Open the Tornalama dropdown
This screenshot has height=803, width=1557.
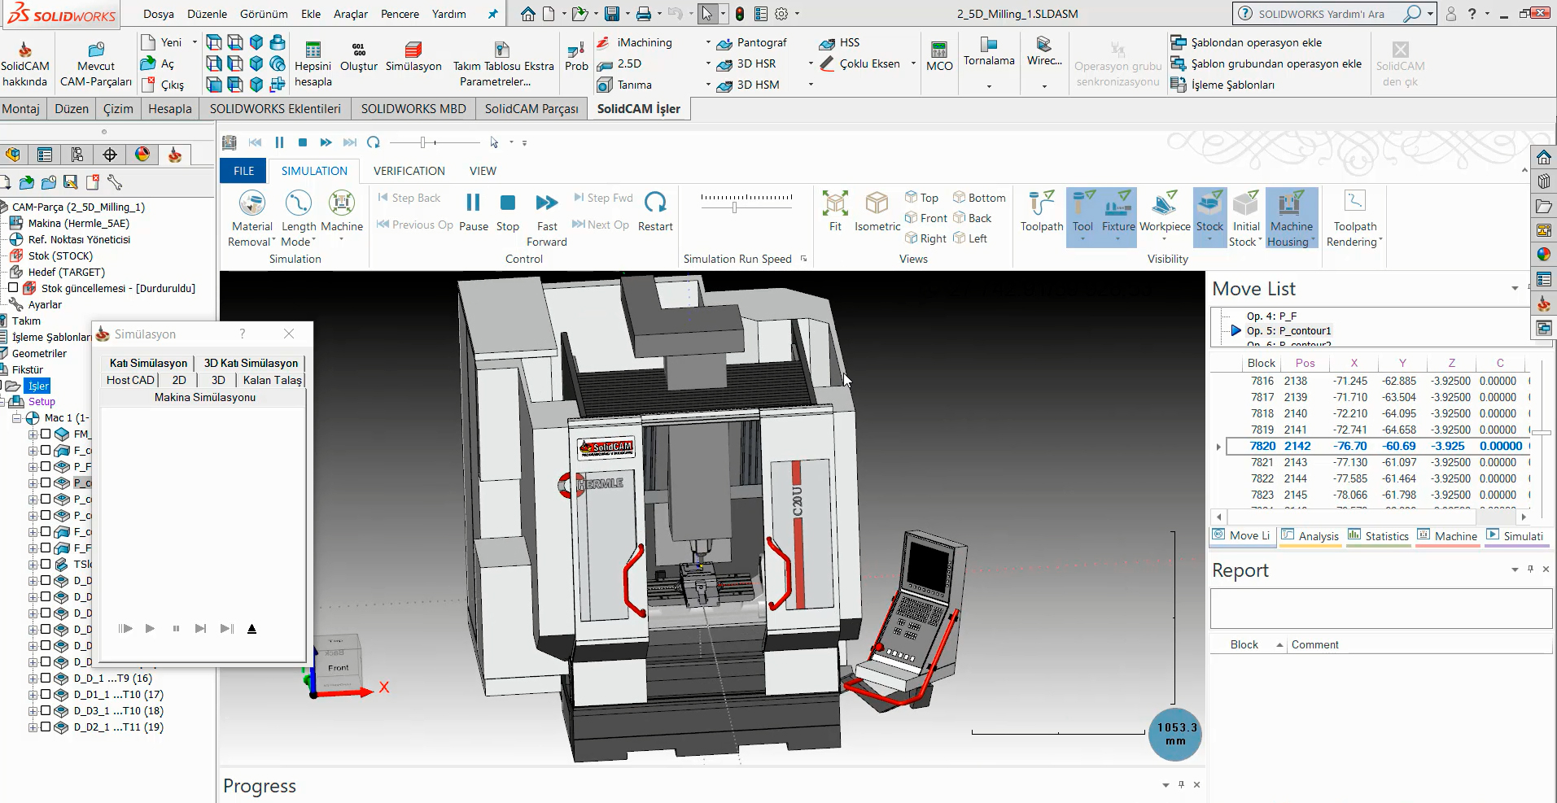coord(989,85)
